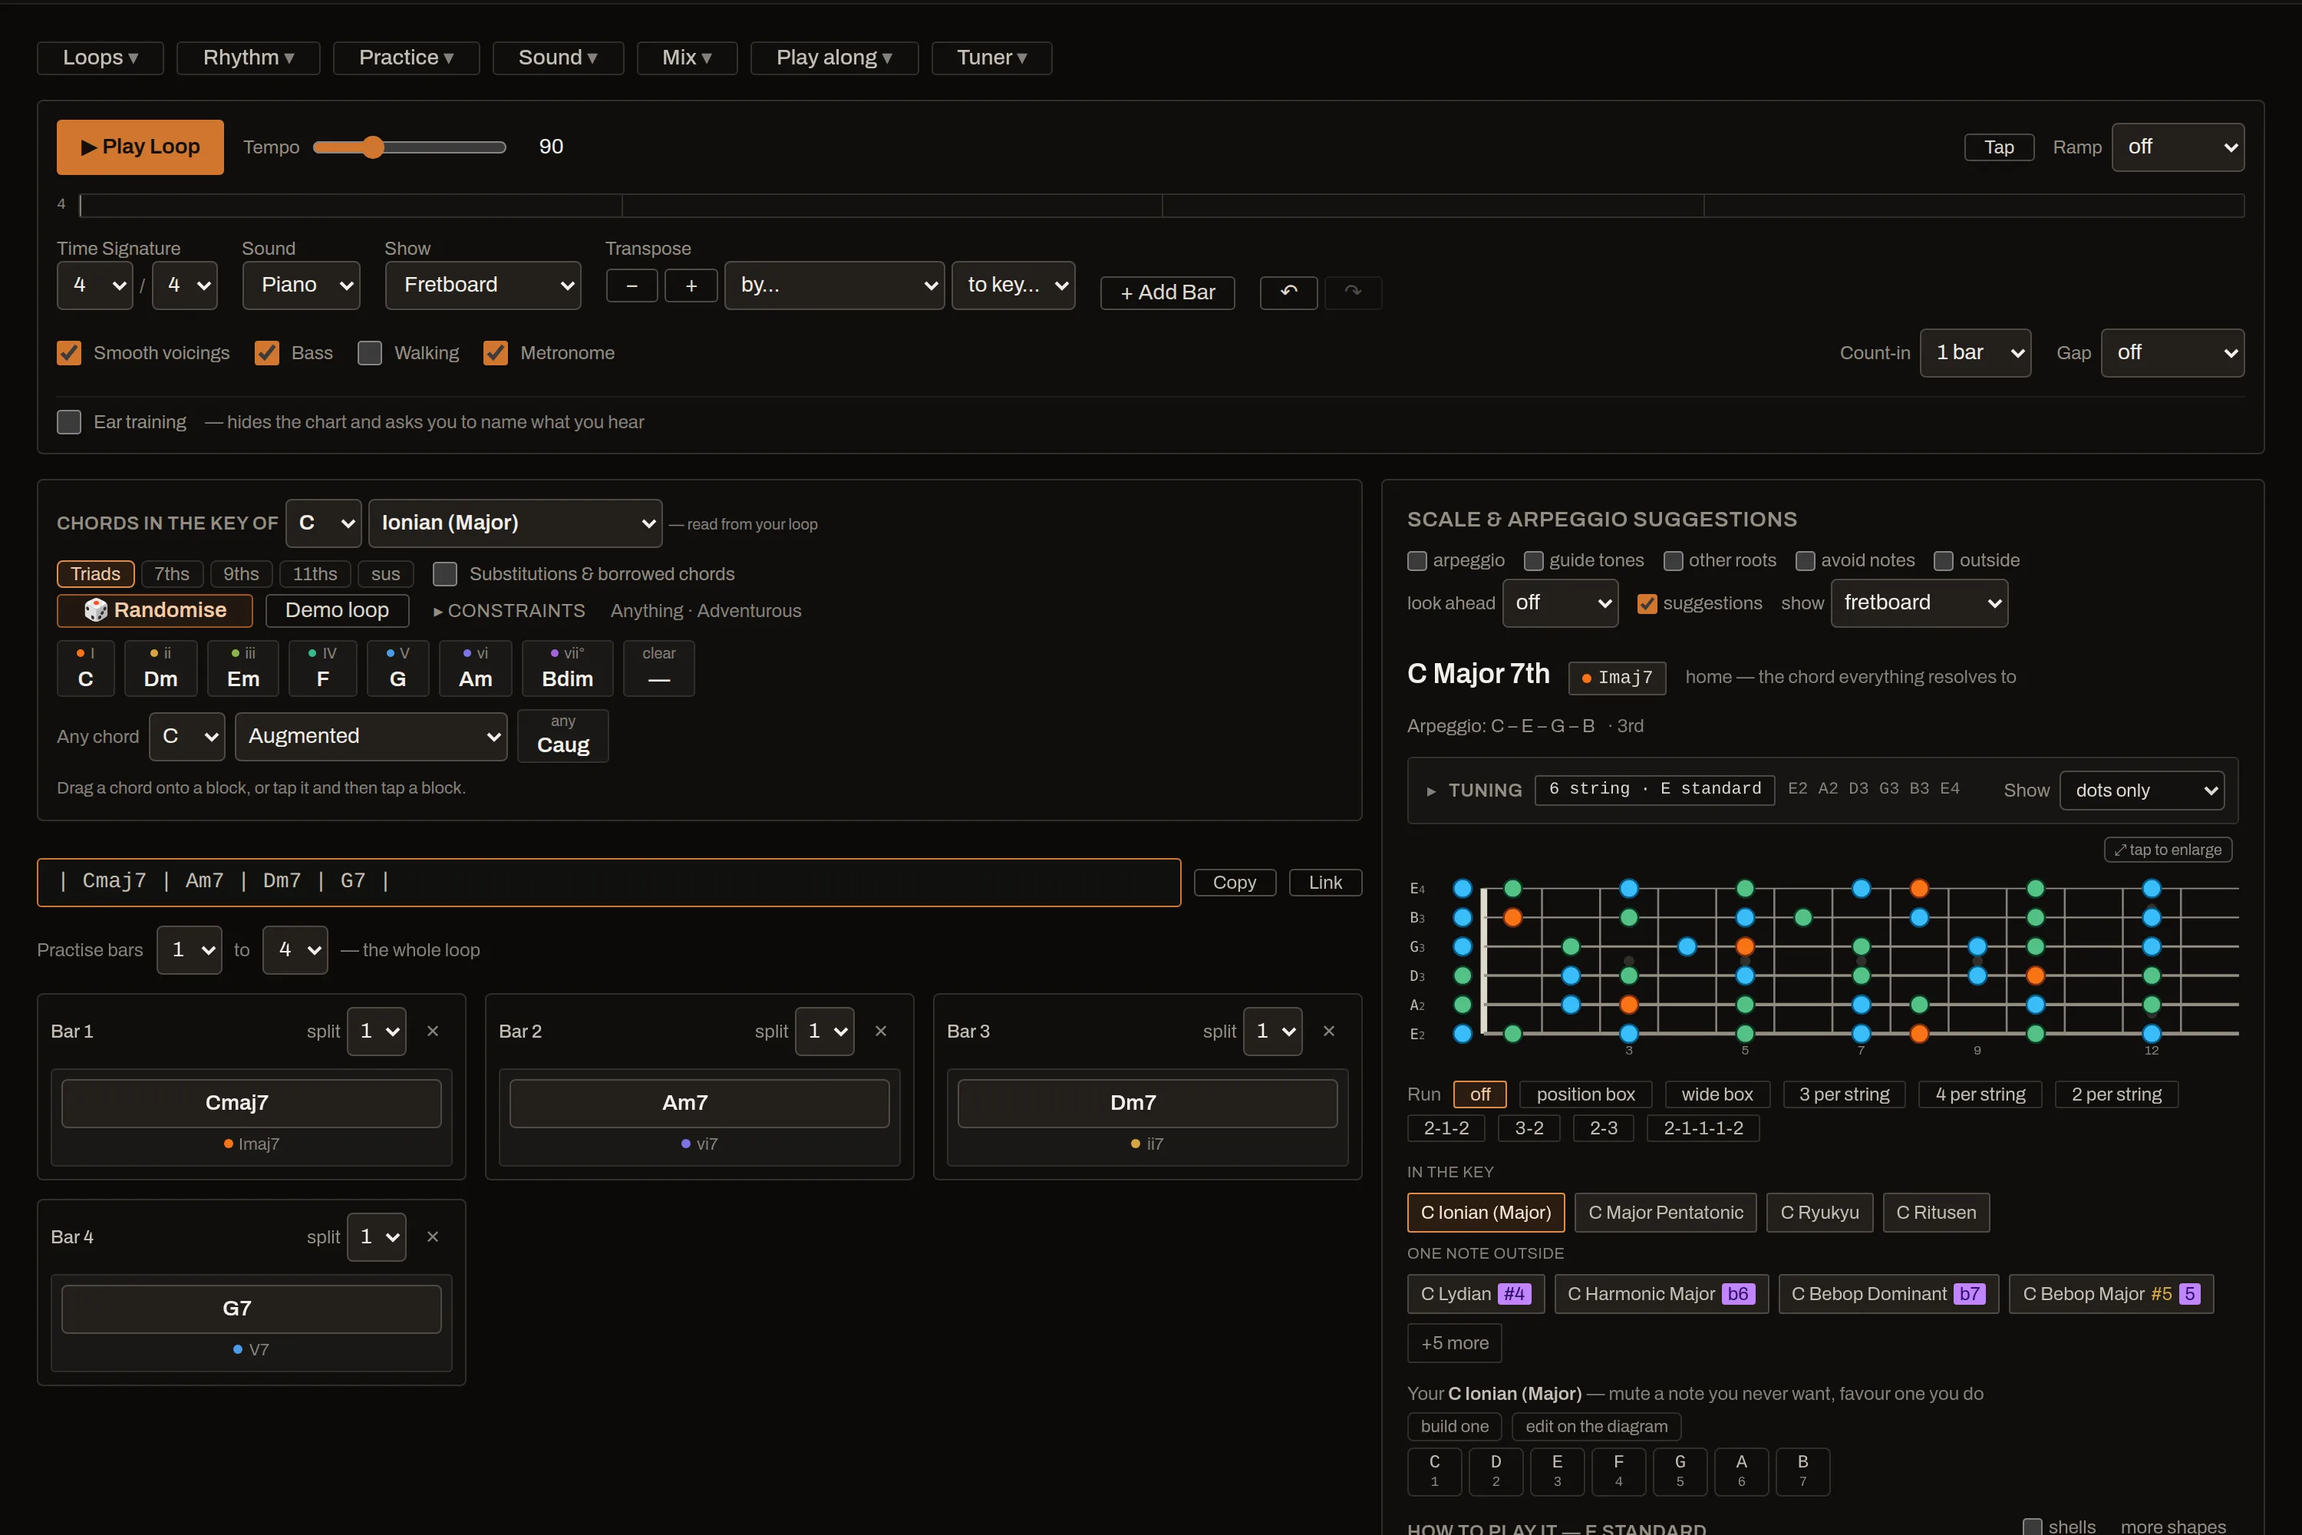
Task: Remove Bar 4 with its × icon
Action: coord(433,1236)
